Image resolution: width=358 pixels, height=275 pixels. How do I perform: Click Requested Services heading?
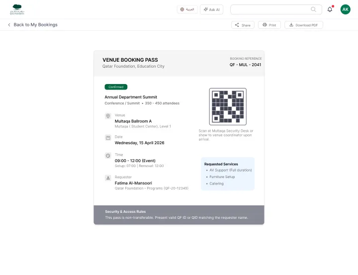click(221, 164)
